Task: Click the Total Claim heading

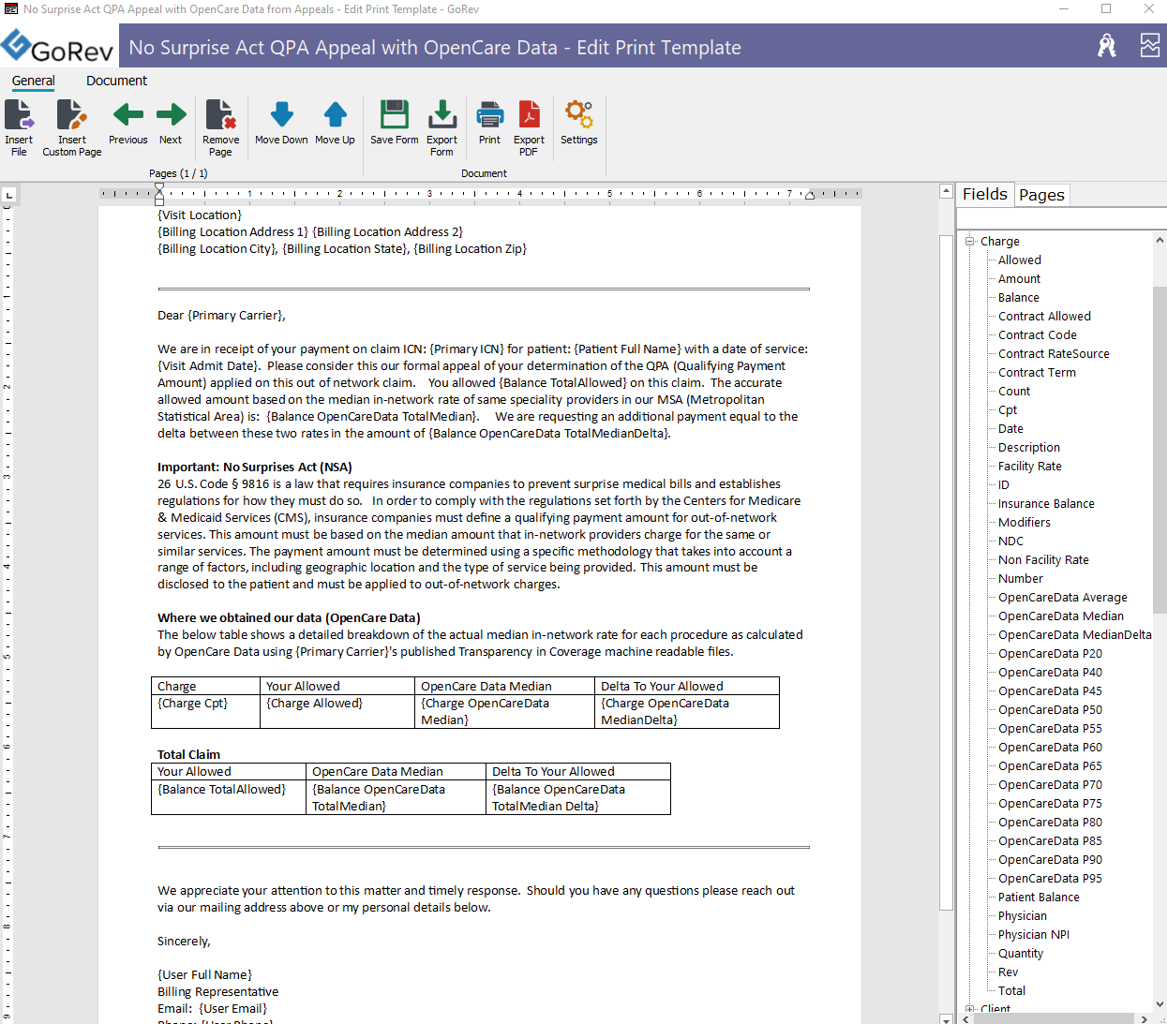Action: pyautogui.click(x=188, y=754)
